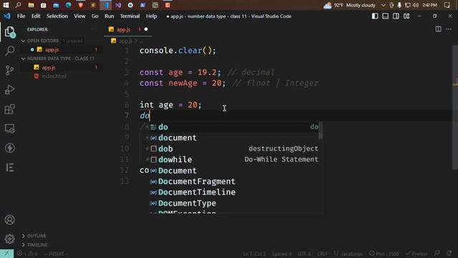The width and height of the screenshot is (458, 258).
Task: Open the editor More Actions ellipsis
Action: [449, 29]
